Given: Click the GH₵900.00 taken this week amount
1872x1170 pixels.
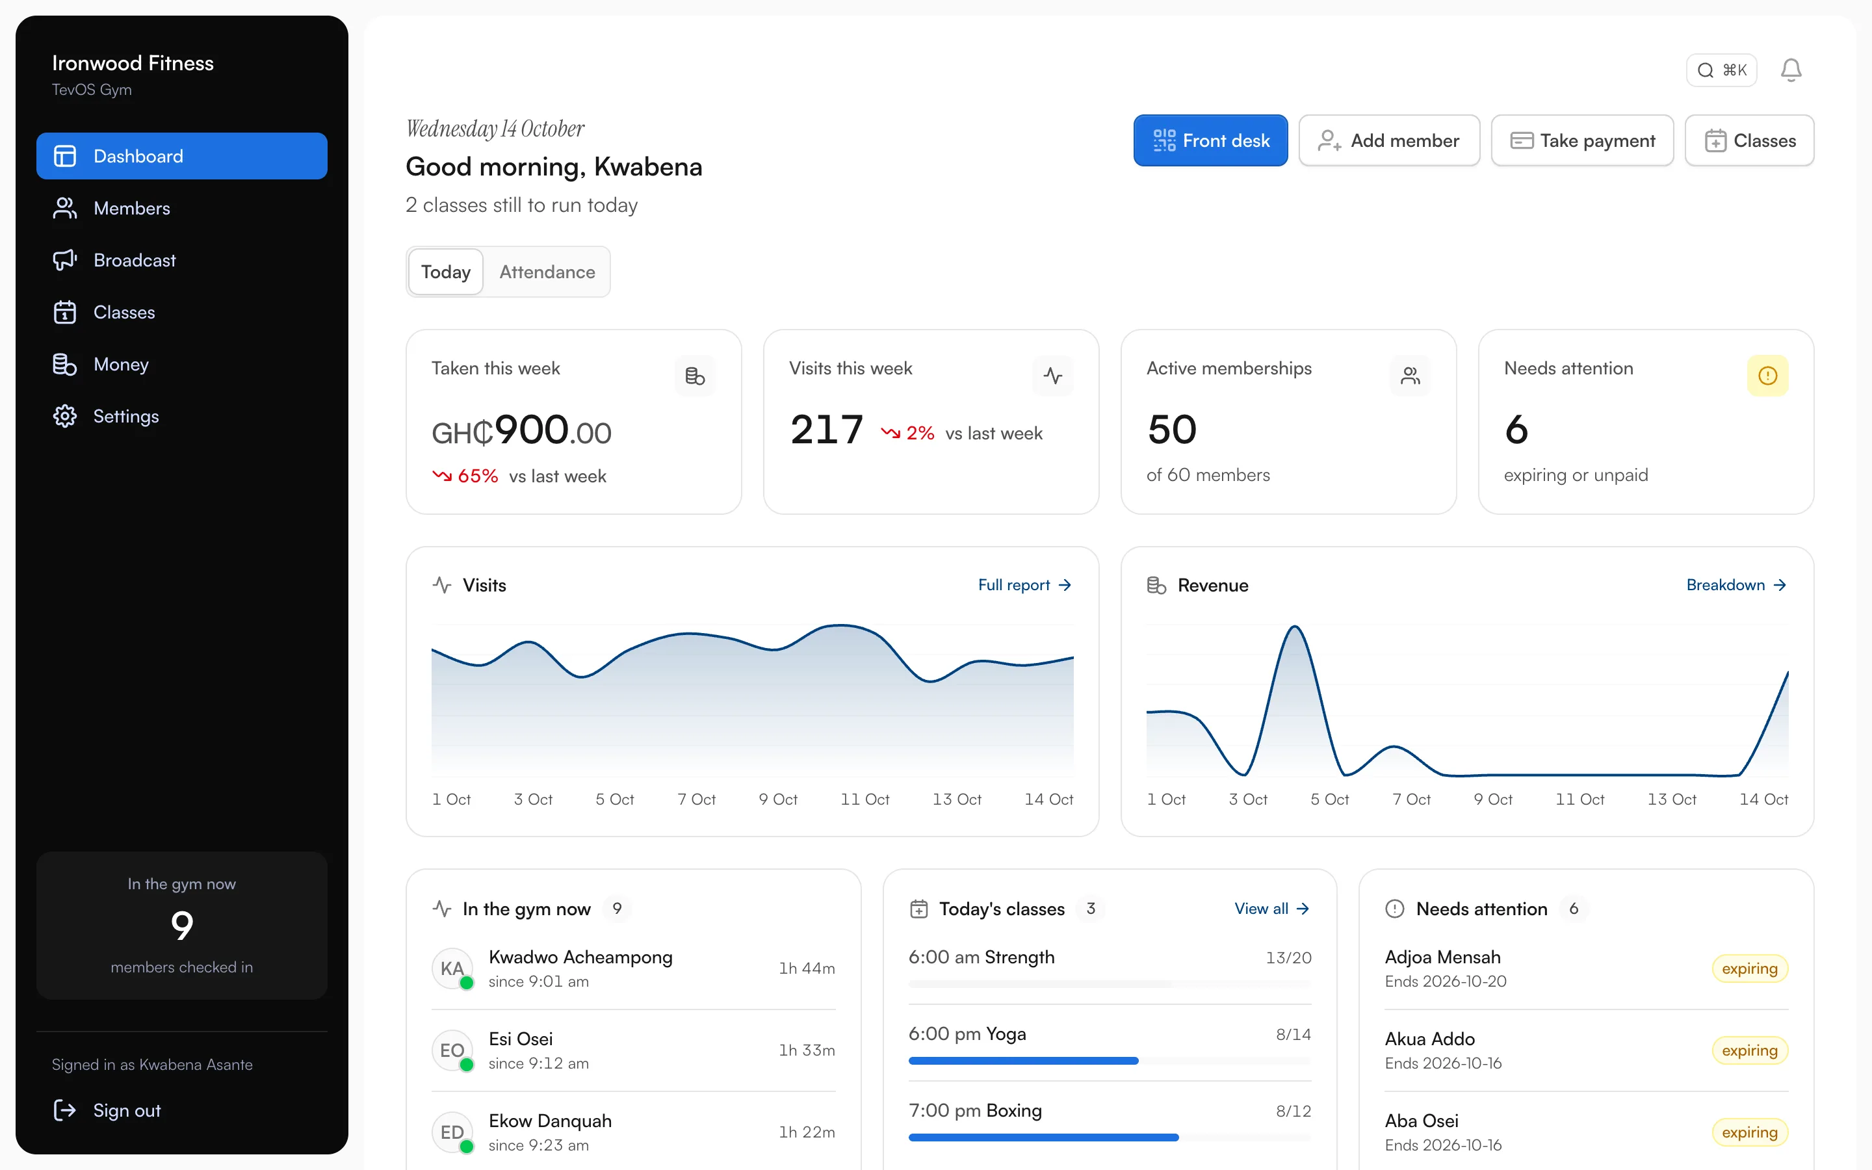Looking at the screenshot, I should 521,431.
